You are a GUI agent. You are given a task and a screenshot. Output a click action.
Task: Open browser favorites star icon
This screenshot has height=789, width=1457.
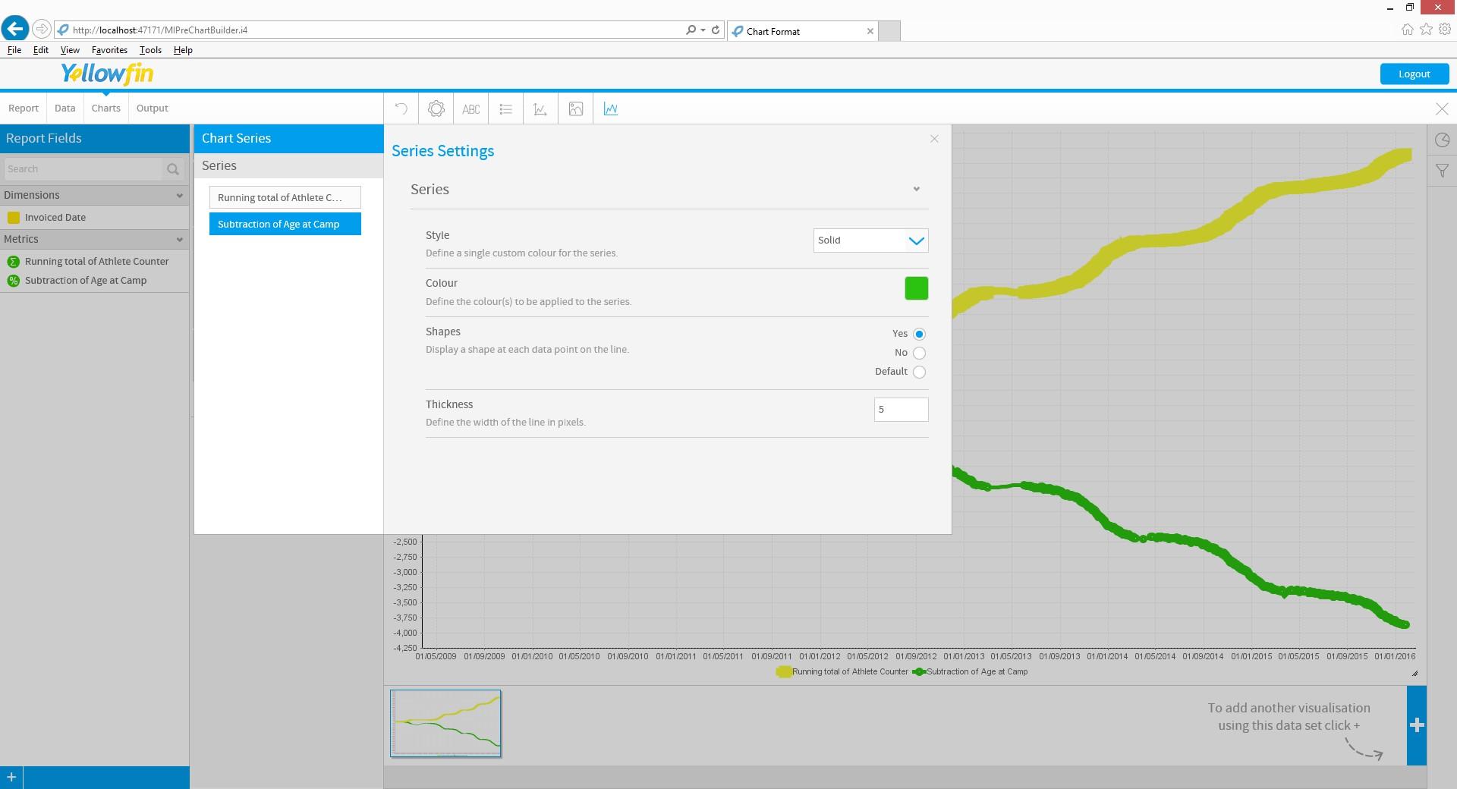pyautogui.click(x=1426, y=30)
